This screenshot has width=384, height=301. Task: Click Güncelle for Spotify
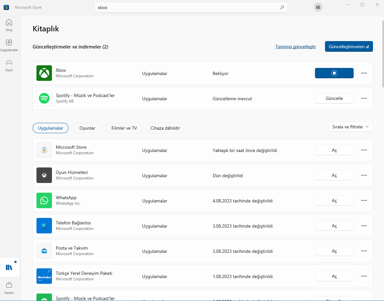[x=334, y=98]
